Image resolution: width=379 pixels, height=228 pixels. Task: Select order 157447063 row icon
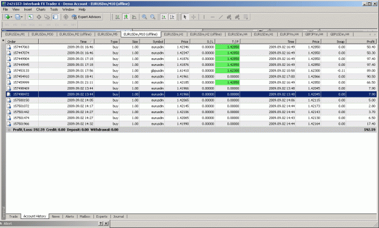tap(9, 47)
